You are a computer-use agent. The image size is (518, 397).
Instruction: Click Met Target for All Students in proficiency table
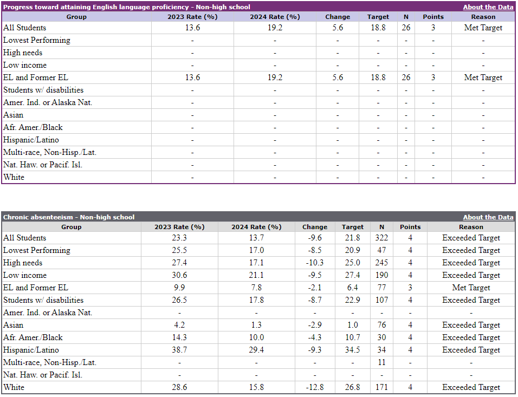[483, 28]
